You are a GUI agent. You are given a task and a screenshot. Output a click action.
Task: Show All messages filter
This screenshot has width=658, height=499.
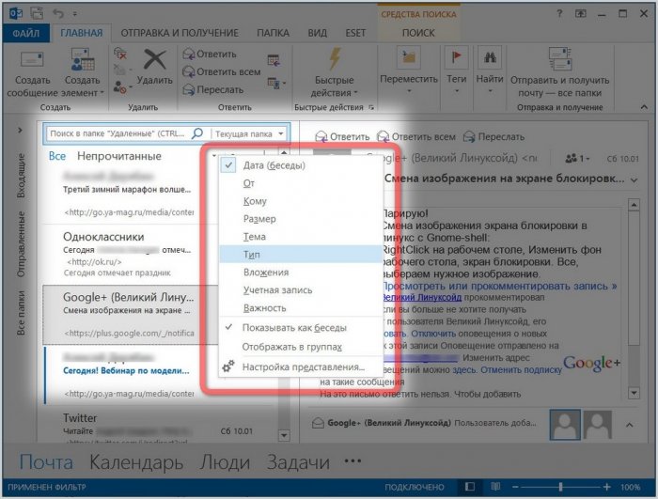[57, 156]
